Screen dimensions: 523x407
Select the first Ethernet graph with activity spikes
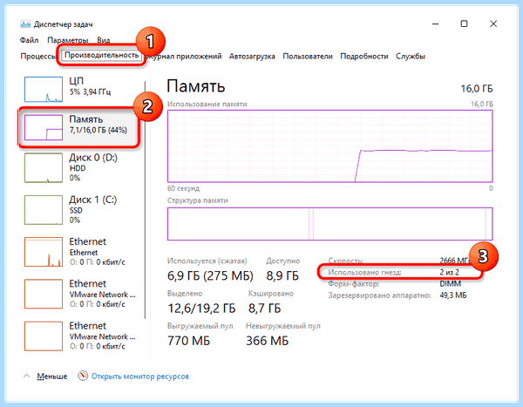coord(44,252)
